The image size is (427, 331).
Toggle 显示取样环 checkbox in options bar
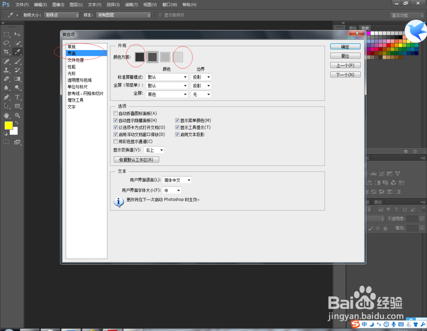click(x=160, y=15)
